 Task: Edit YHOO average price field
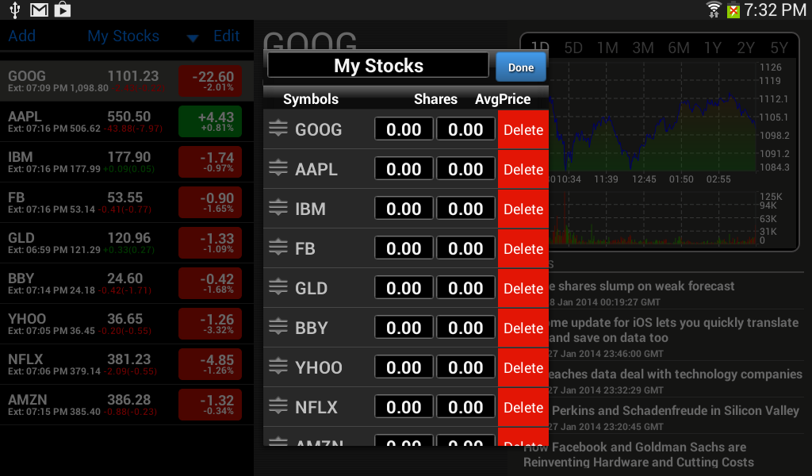coord(465,367)
